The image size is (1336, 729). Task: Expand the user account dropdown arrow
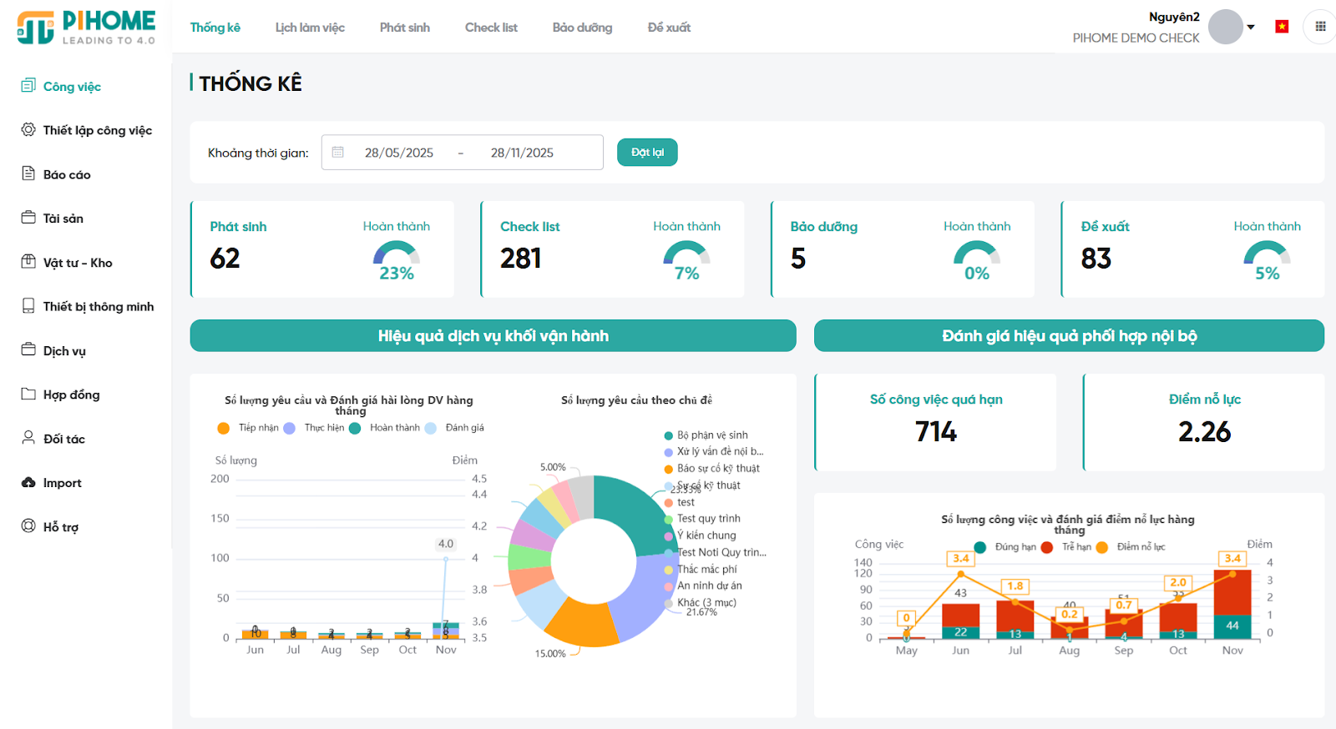[x=1251, y=28]
